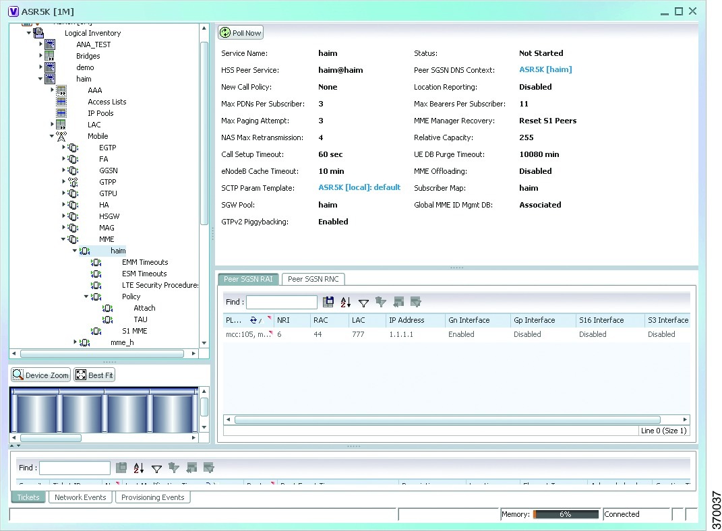
Task: Collapse the Mobile tree node
Action: pos(51,136)
